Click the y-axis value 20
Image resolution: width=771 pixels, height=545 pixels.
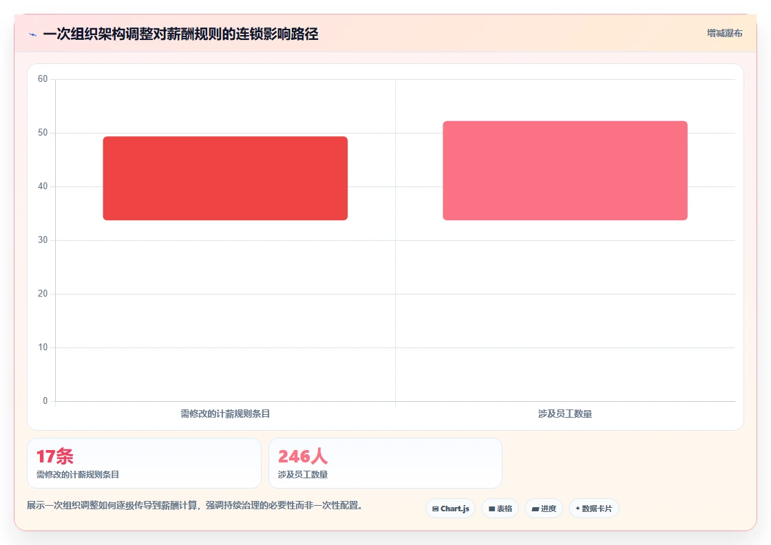[x=43, y=293]
